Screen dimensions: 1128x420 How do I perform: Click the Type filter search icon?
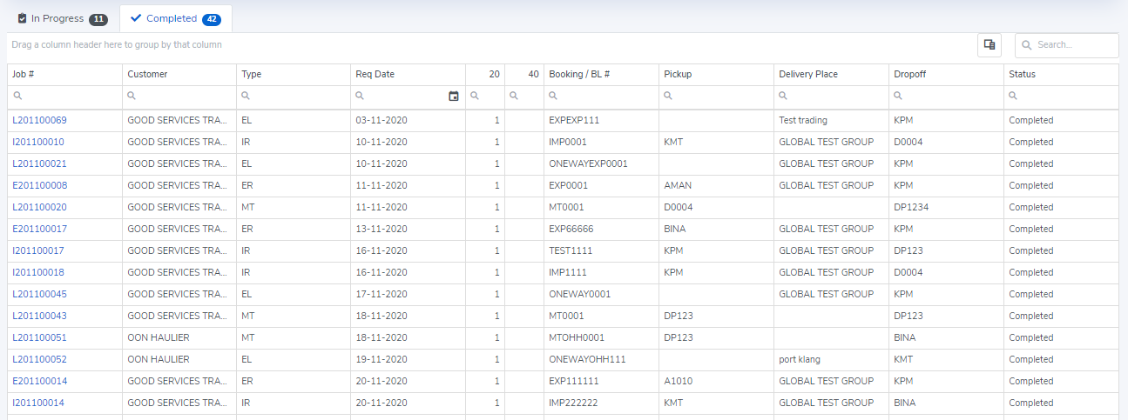click(247, 97)
